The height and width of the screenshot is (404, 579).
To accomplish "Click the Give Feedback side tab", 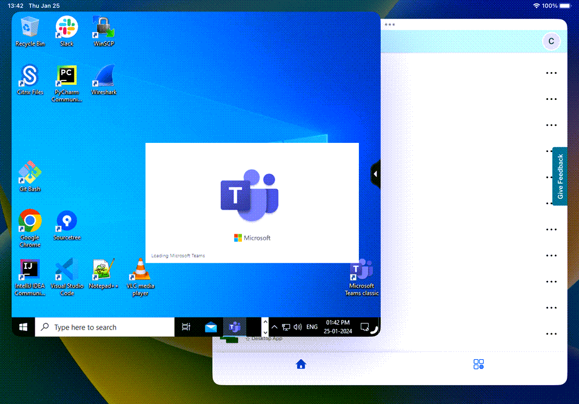I will click(x=560, y=176).
